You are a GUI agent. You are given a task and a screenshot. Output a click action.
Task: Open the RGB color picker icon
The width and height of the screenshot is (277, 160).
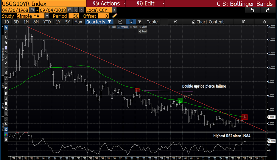pyautogui.click(x=6, y=135)
